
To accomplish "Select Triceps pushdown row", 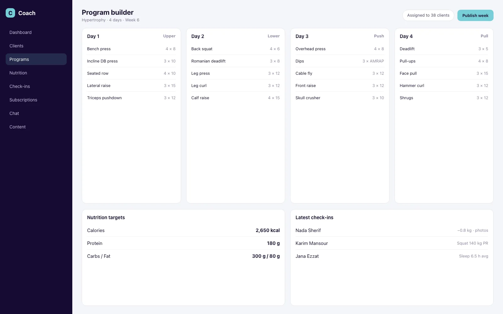I will click(131, 98).
